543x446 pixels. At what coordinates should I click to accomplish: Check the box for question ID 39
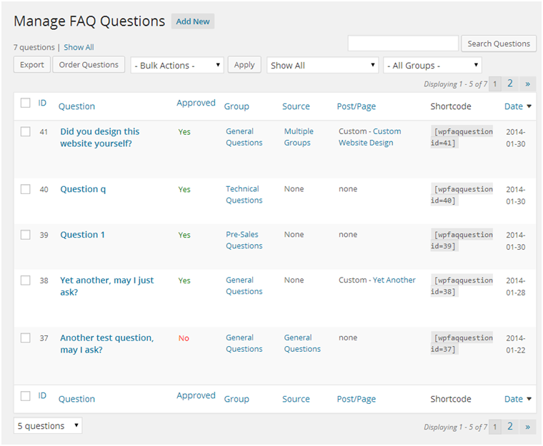tap(25, 235)
